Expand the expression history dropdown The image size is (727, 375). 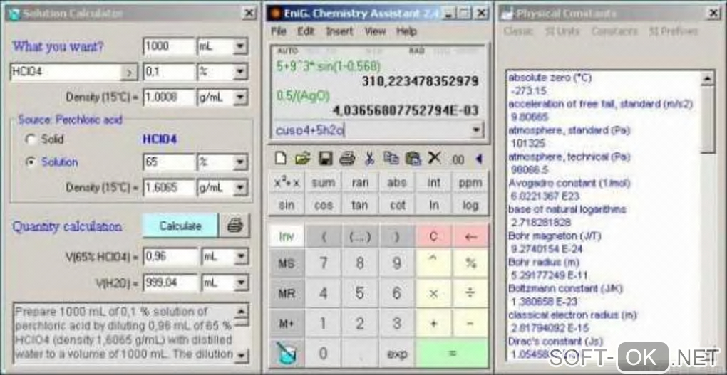[477, 130]
